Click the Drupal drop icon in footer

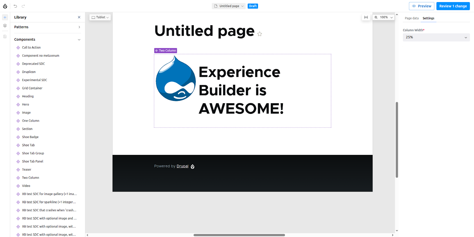click(x=193, y=166)
